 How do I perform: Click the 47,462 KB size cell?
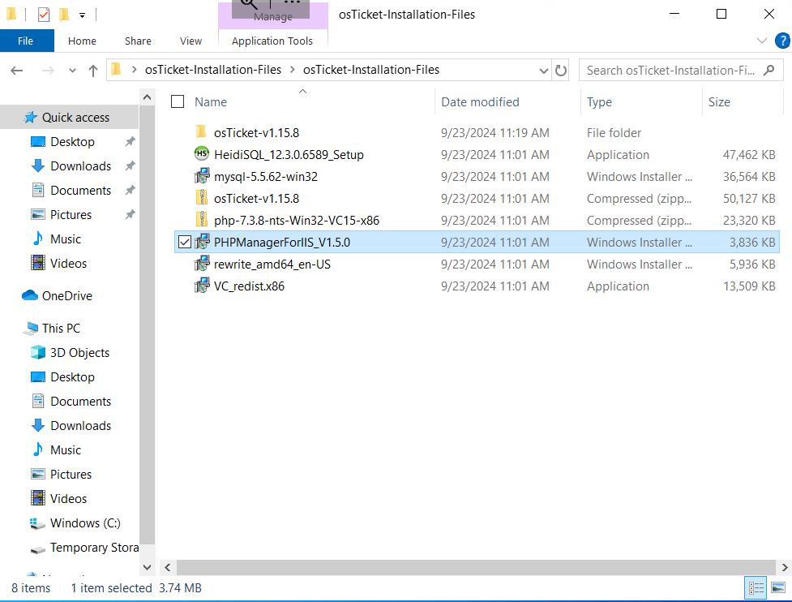point(748,155)
